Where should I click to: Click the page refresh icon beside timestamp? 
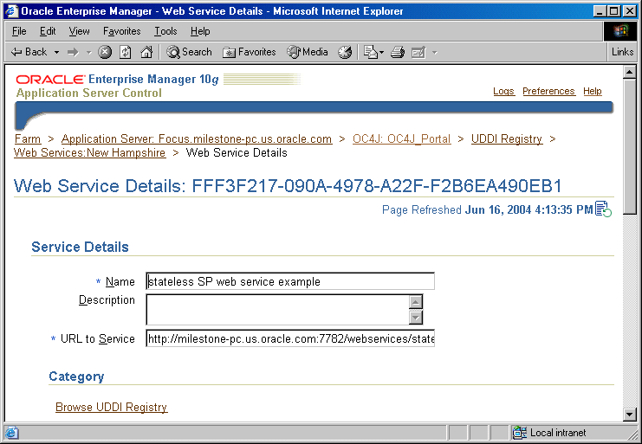click(x=603, y=209)
